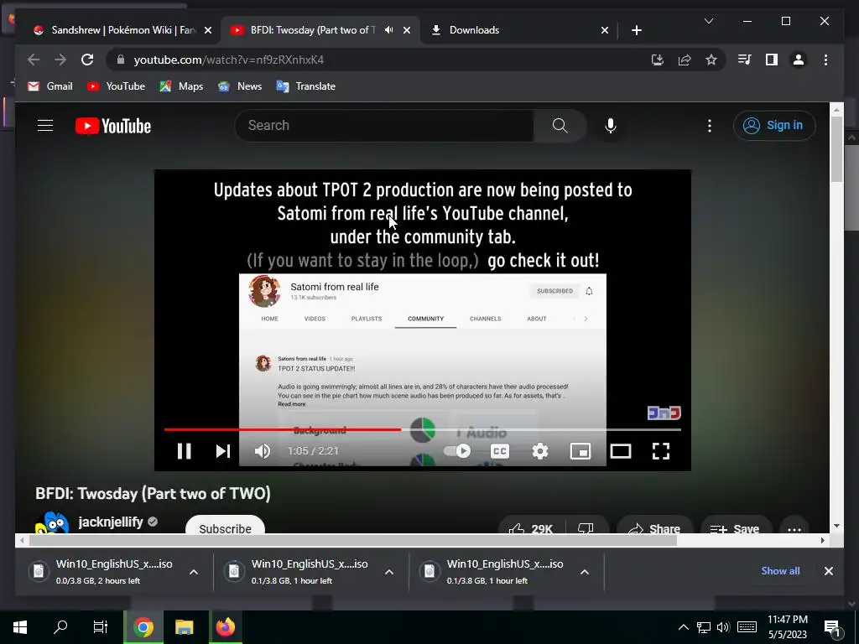This screenshot has width=859, height=644.
Task: Enable miniplayer mode
Action: coord(580,450)
